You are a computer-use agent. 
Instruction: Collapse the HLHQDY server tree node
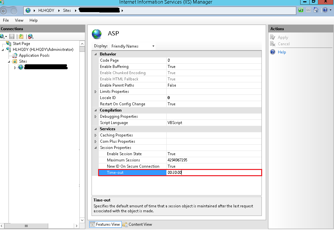tap(3, 50)
